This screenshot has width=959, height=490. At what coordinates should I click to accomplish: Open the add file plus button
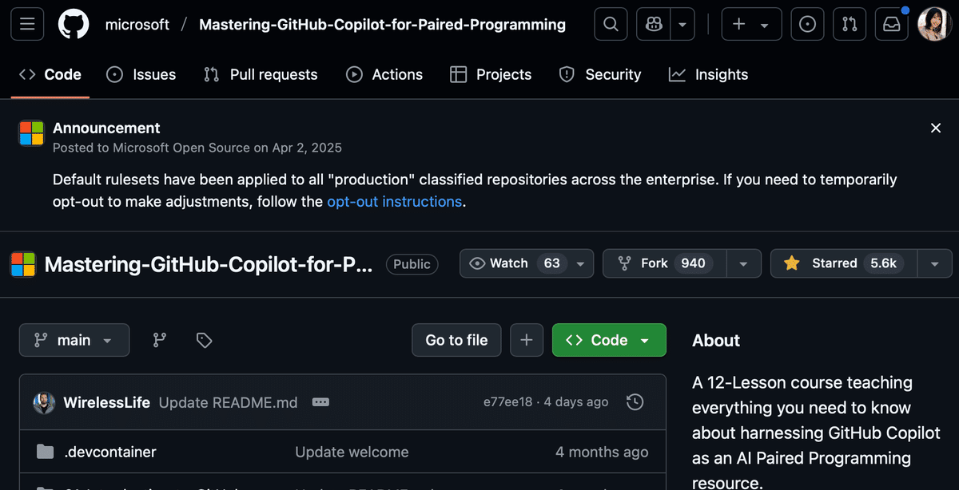point(526,340)
